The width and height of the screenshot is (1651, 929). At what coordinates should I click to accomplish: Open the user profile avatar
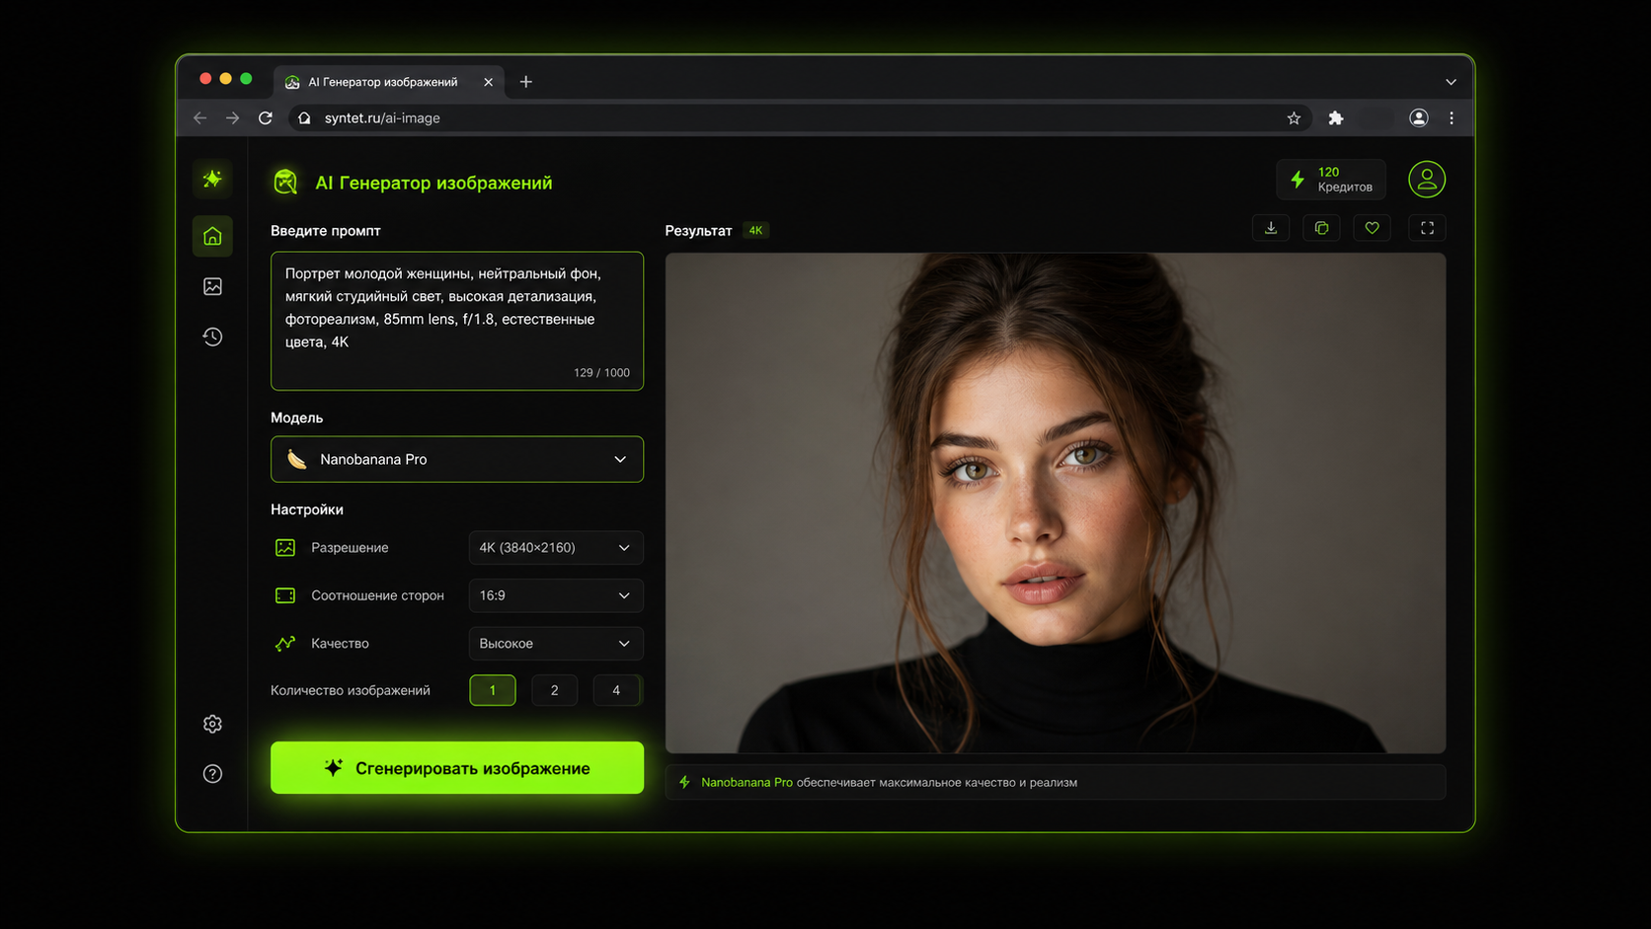1427,180
